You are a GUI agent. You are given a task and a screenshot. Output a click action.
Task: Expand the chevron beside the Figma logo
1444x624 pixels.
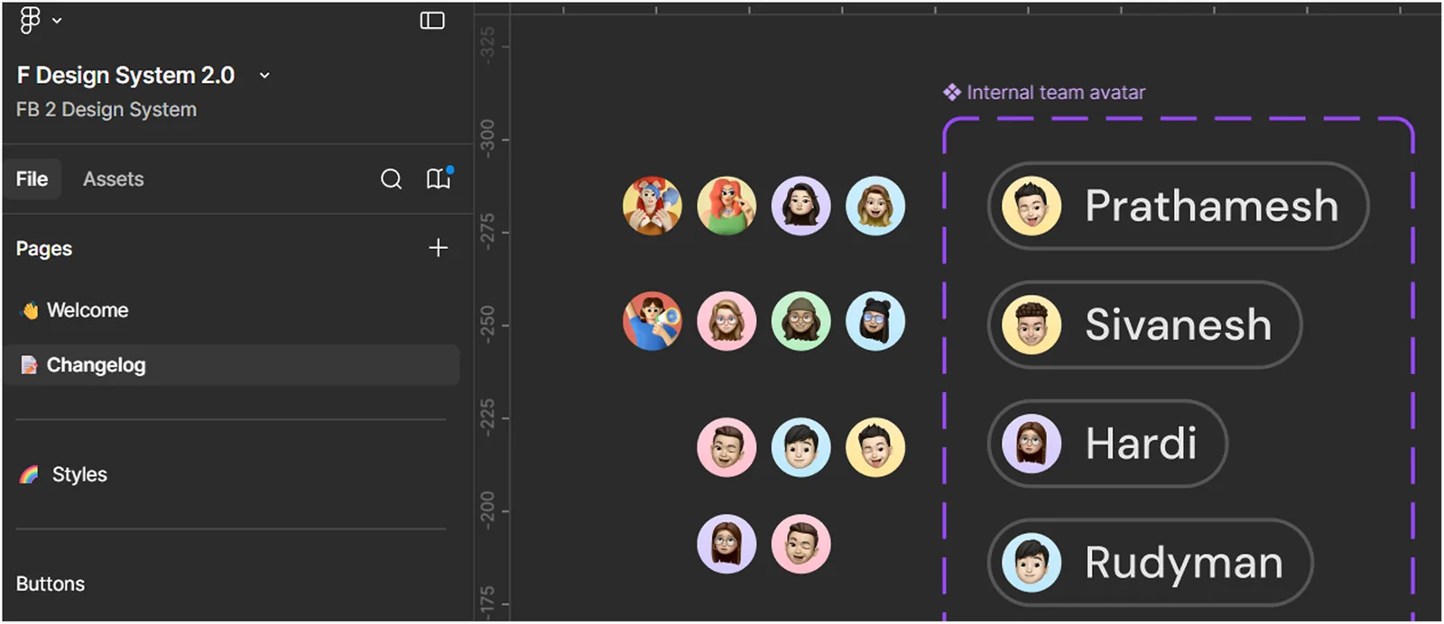[x=57, y=20]
